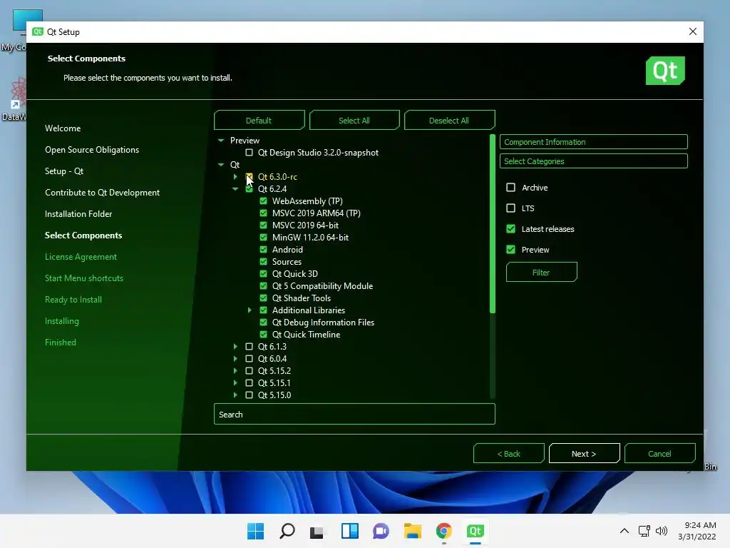Open the Widgets taskbar icon

click(x=349, y=531)
